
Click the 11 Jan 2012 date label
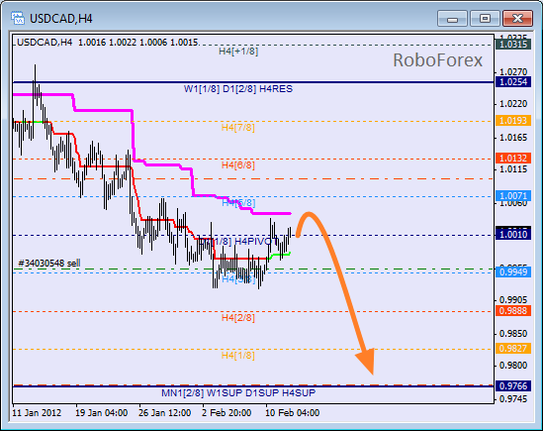coord(37,413)
